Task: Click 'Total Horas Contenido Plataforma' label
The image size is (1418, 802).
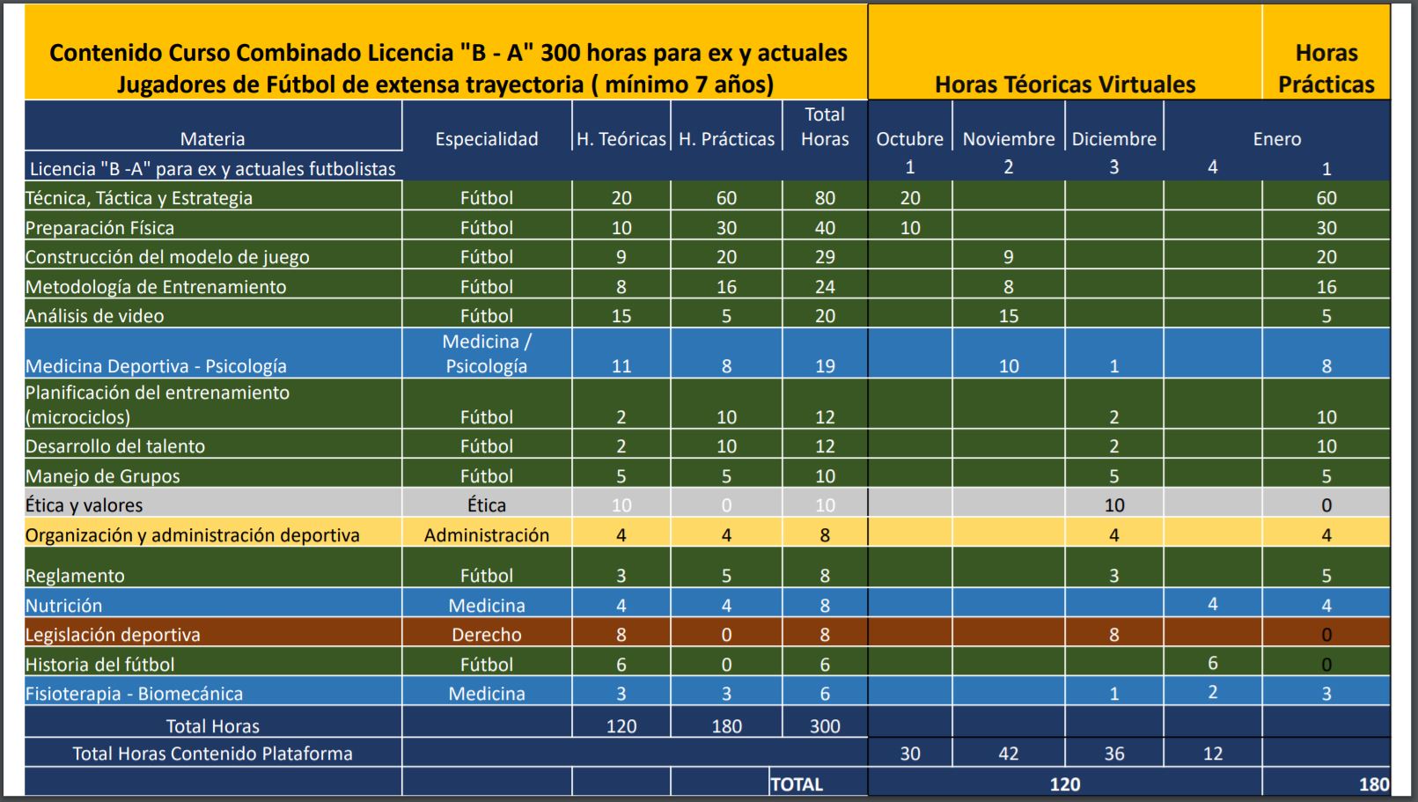Action: [213, 753]
